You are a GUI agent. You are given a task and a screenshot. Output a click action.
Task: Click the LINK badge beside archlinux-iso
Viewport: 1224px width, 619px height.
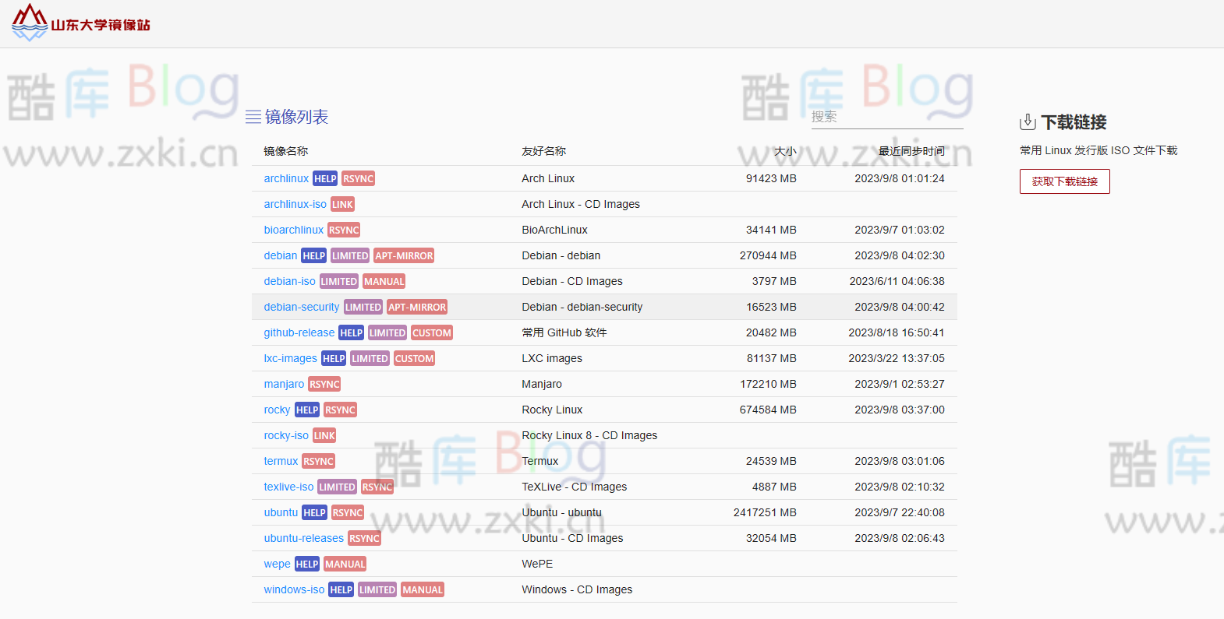coord(342,205)
